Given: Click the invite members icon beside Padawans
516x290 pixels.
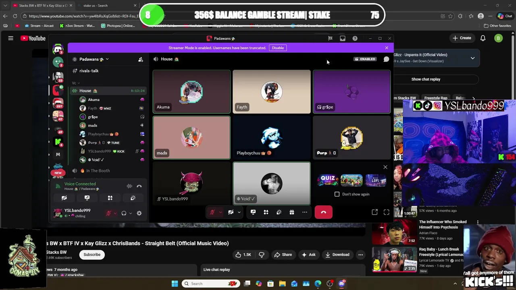Looking at the screenshot, I should (x=141, y=59).
